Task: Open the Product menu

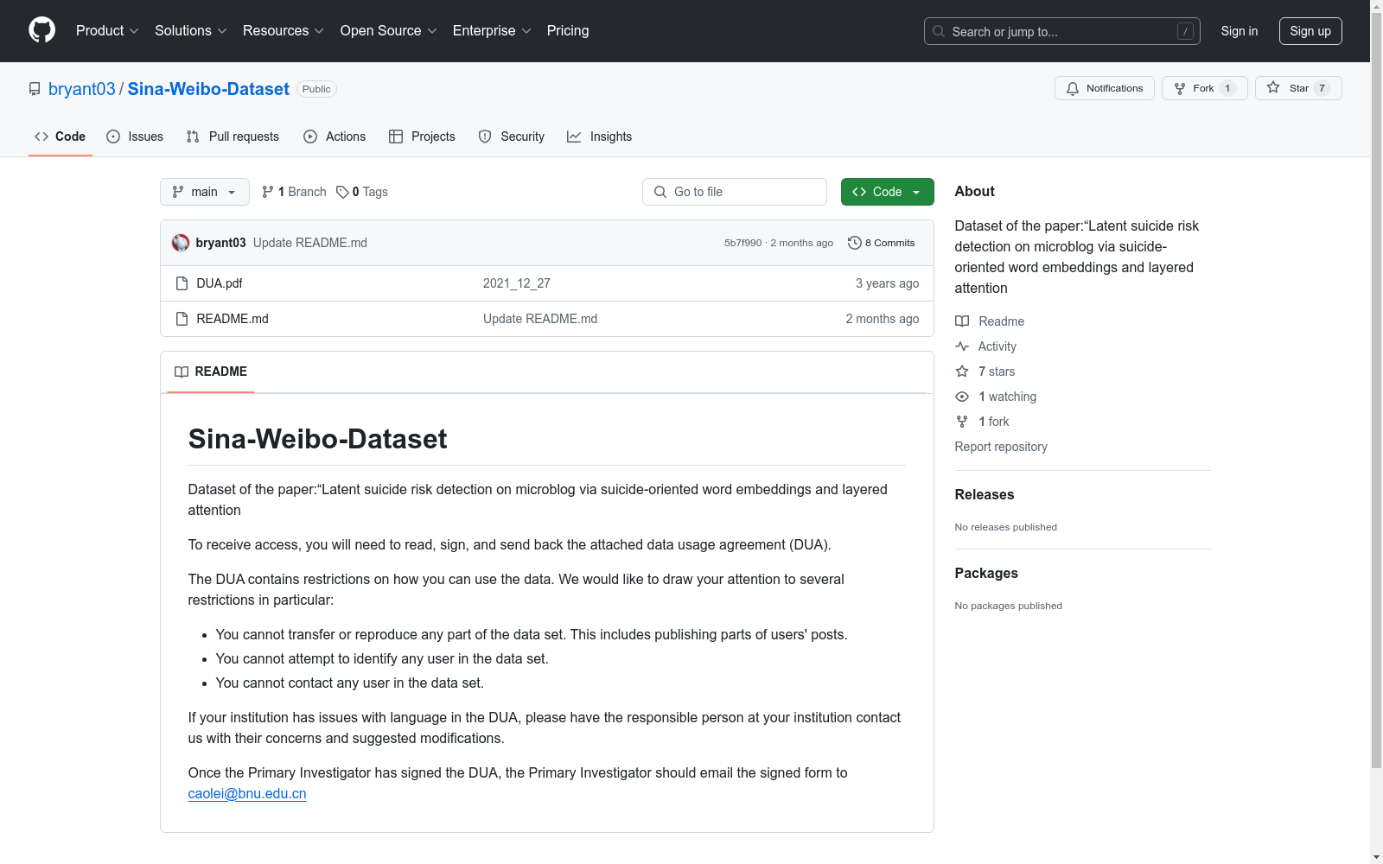Action: pos(107,31)
